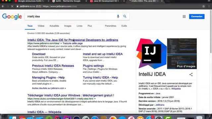The width and height of the screenshot is (212, 119).
Task: Open the 'Managing Plugins - Help' sitelink
Action: coord(48,77)
